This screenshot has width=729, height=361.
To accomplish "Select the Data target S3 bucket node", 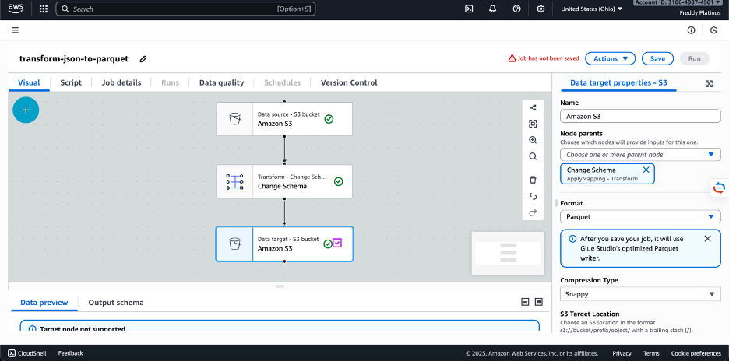I will click(x=284, y=244).
